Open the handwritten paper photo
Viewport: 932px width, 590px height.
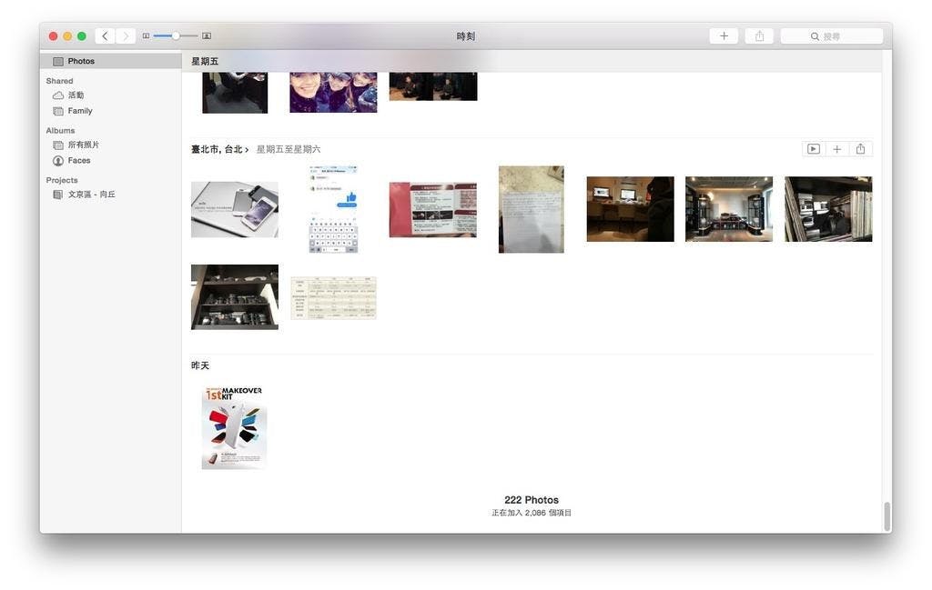click(x=532, y=209)
